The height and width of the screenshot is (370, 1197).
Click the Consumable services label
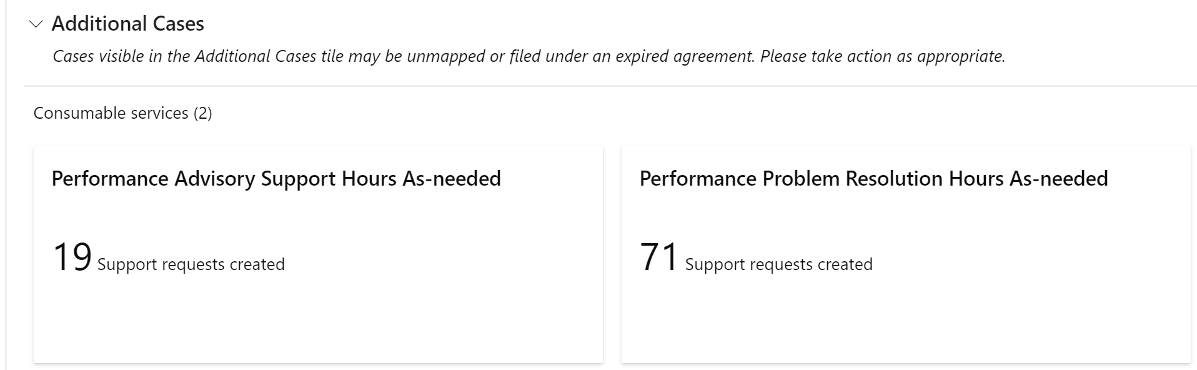111,113
